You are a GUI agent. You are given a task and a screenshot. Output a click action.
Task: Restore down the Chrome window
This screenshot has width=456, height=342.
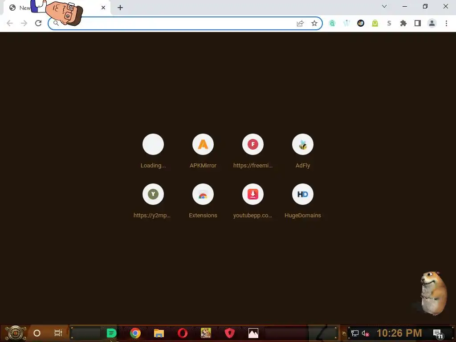[x=425, y=6]
